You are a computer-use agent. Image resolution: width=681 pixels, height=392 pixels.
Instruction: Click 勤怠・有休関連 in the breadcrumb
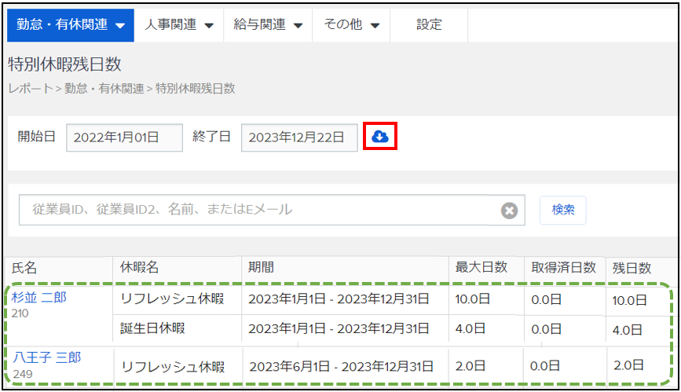click(x=104, y=89)
